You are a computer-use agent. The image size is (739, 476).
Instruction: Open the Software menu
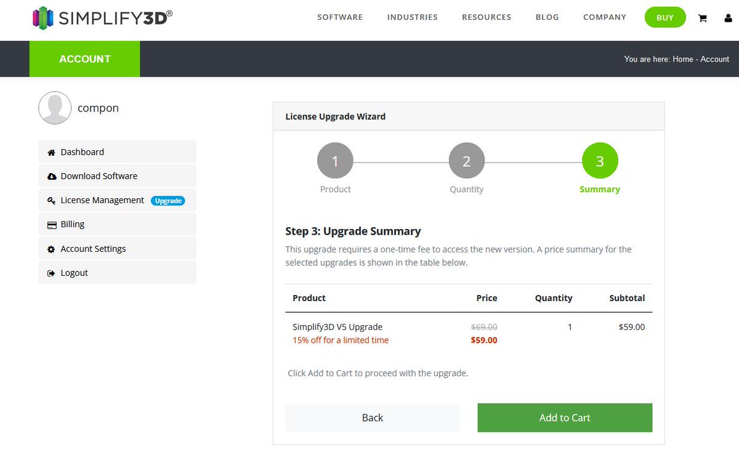coord(340,17)
